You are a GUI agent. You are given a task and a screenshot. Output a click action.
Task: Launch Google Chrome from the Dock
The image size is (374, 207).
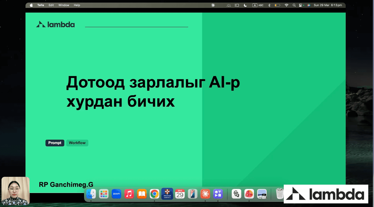[154, 194]
